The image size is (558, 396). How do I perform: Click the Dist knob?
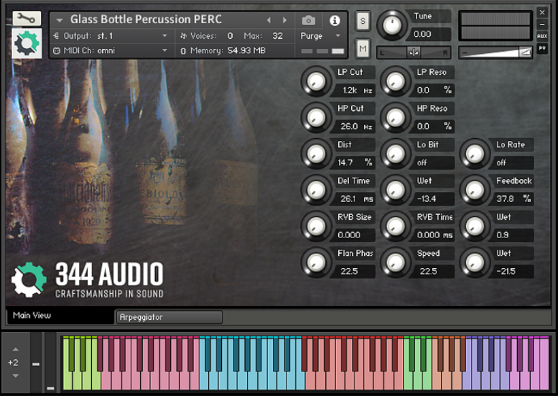316,154
